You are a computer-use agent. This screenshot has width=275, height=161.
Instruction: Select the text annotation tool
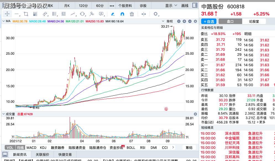click(101, 14)
